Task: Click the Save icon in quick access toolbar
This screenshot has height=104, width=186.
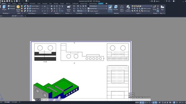Action: point(7,1)
